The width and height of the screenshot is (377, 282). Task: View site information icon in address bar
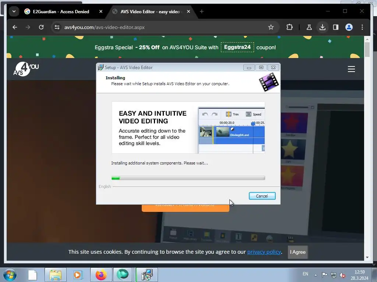[57, 27]
